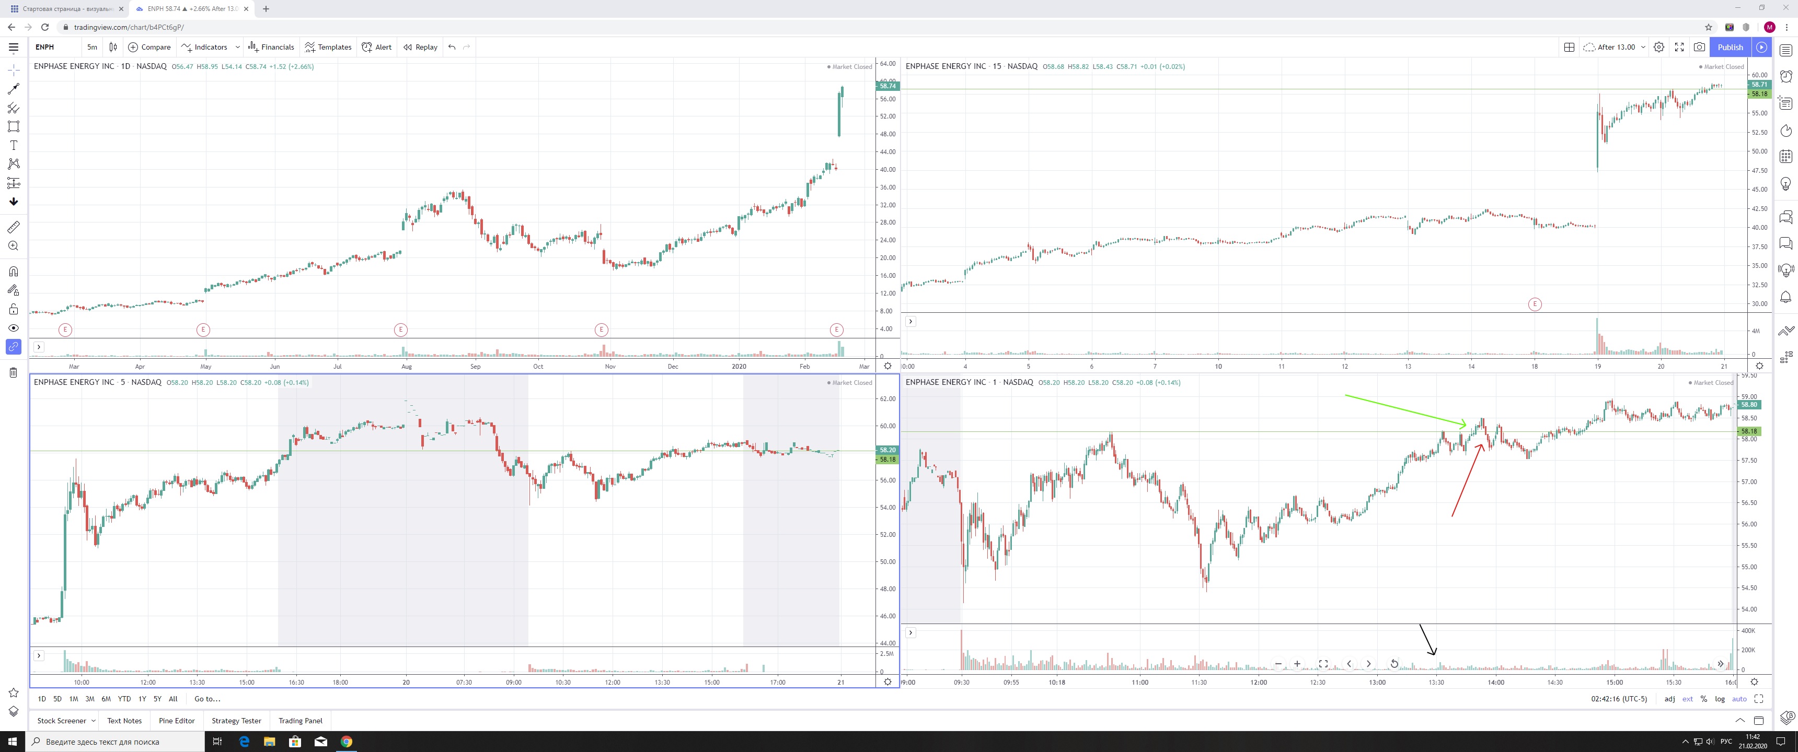Take a chart snapshot with camera icon
This screenshot has height=752, width=1798.
point(1700,46)
